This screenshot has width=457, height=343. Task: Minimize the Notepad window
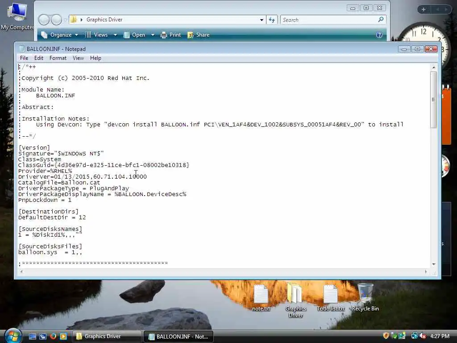pos(404,49)
